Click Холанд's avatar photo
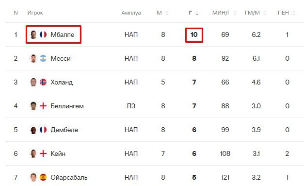304x186 pixels. pyautogui.click(x=33, y=82)
